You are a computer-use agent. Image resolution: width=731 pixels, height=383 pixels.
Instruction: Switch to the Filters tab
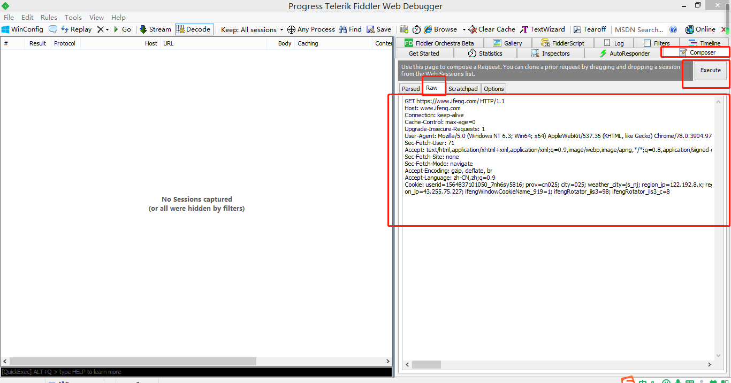(x=657, y=43)
